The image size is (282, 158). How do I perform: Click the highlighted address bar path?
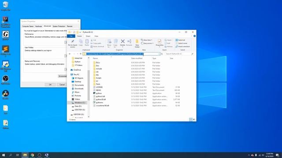(115, 54)
